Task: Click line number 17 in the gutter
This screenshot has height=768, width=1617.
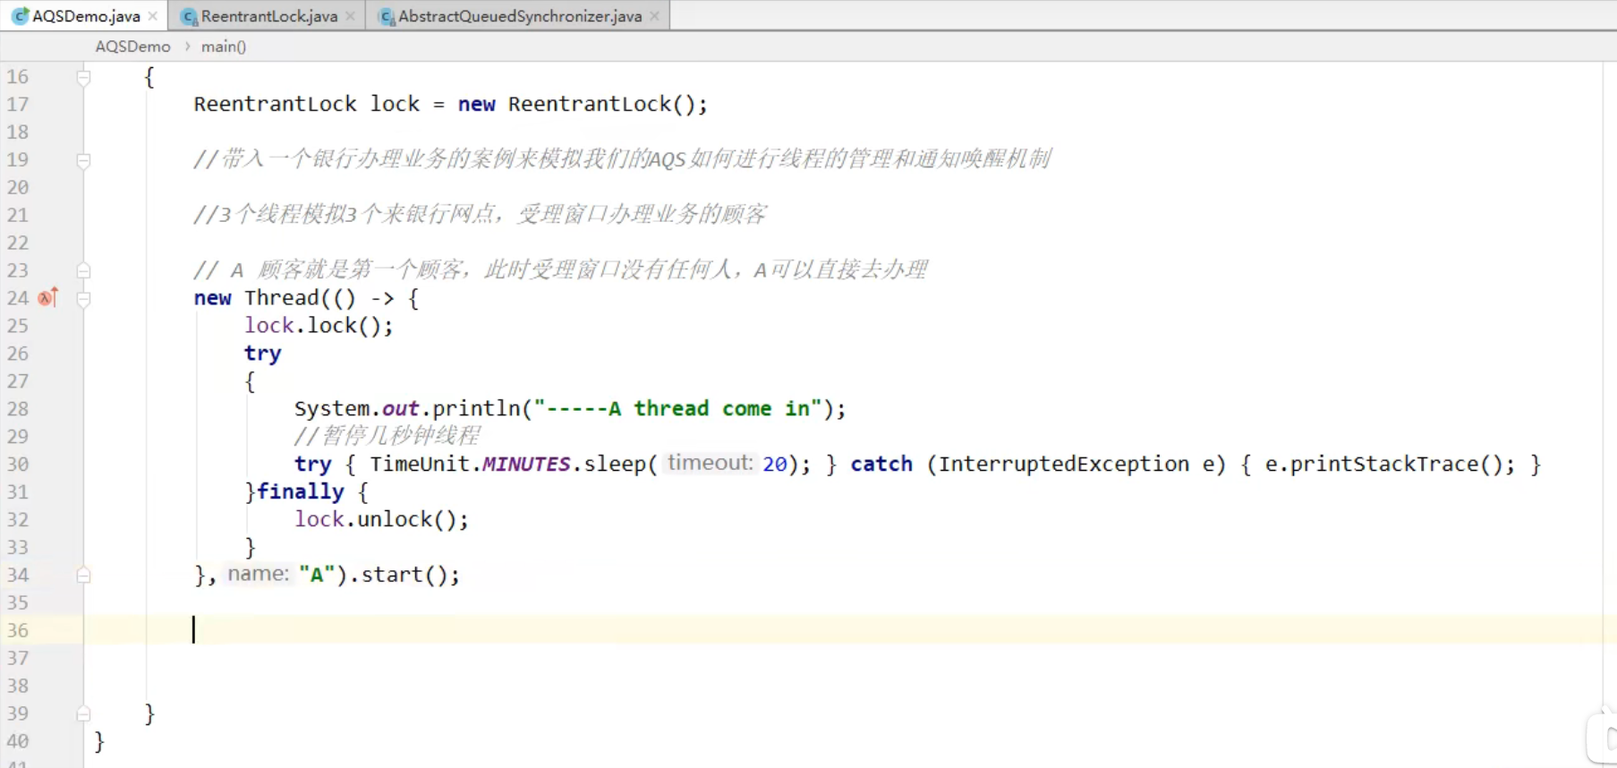Action: [x=18, y=105]
